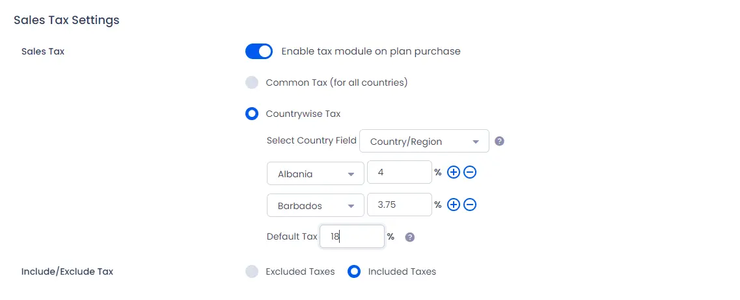
Task: Remove the Albania tax row
Action: 470,173
